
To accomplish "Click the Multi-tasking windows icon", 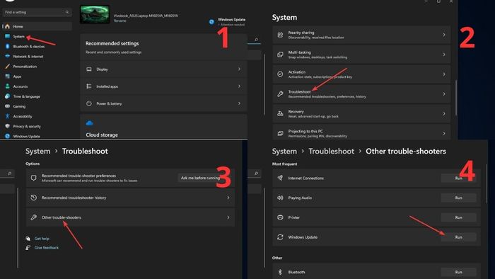I will click(x=280, y=55).
